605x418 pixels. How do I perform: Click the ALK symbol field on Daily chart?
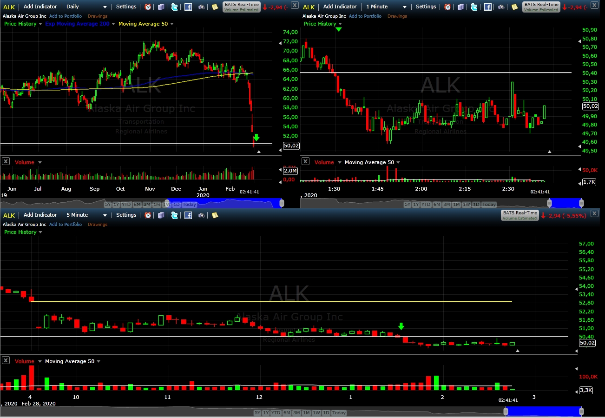9,7
